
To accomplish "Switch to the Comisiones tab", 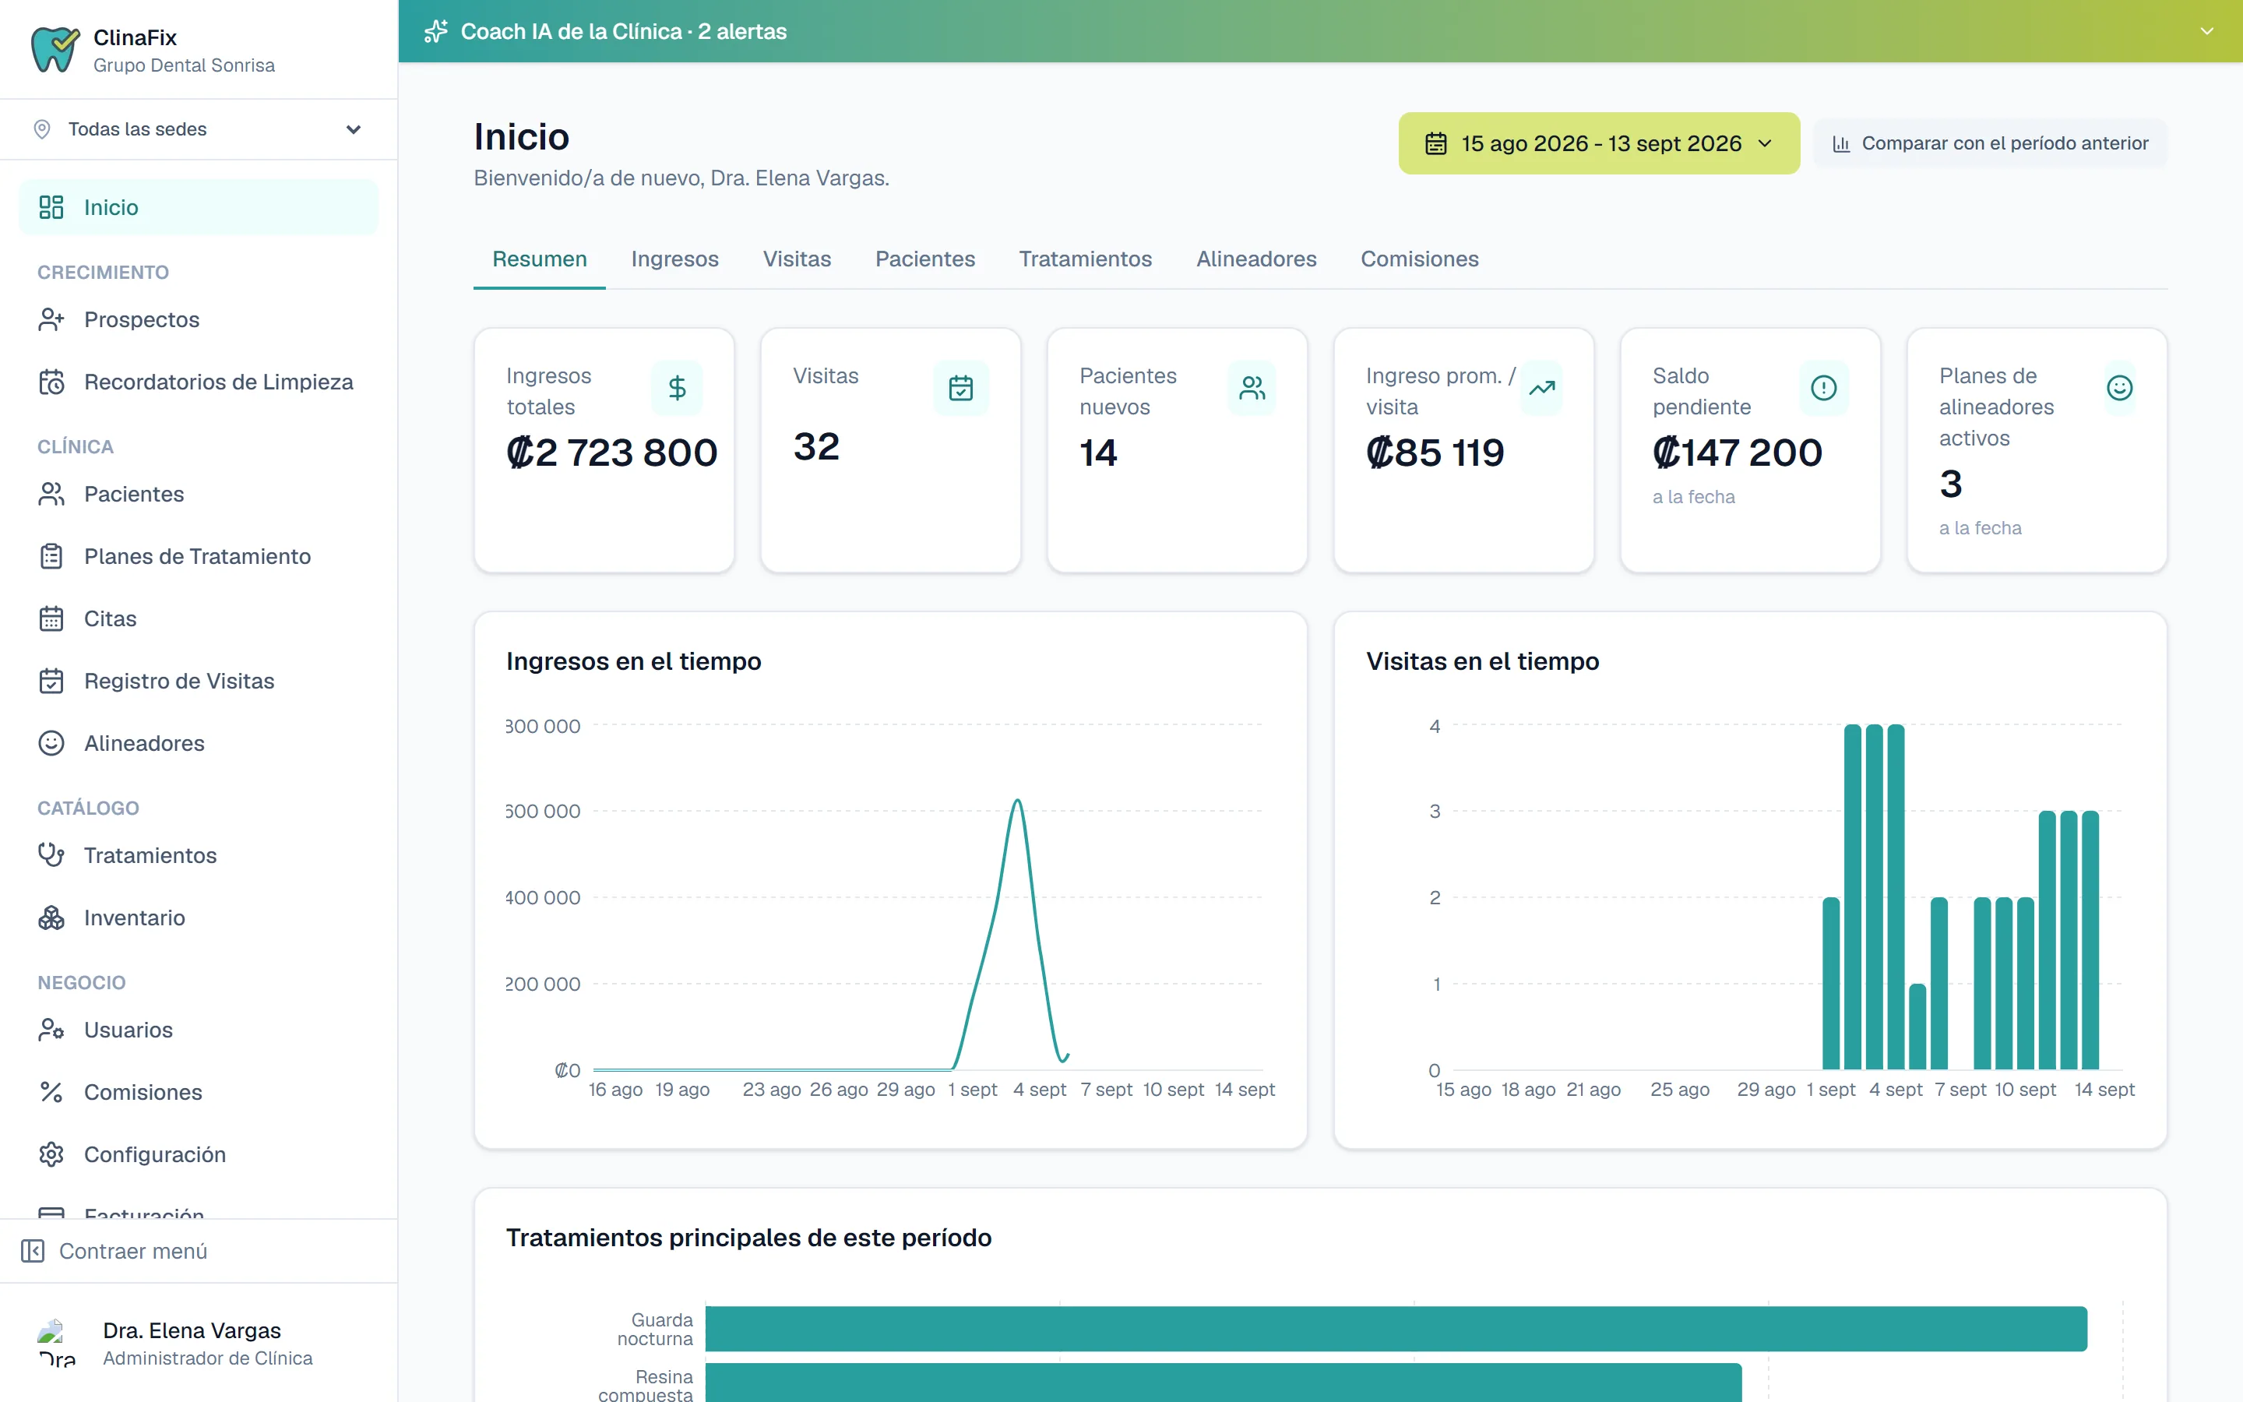I will click(x=1419, y=259).
